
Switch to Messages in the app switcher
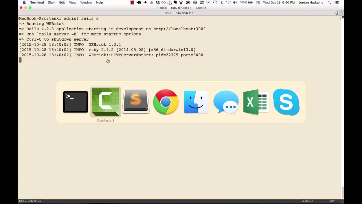[226, 102]
